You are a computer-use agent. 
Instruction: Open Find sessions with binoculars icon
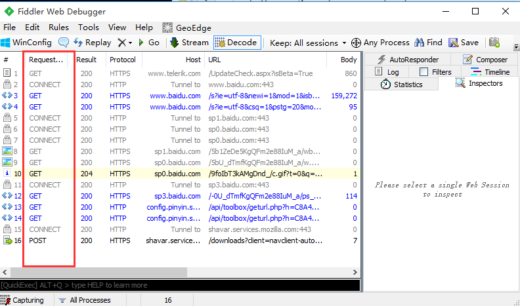[x=428, y=43]
